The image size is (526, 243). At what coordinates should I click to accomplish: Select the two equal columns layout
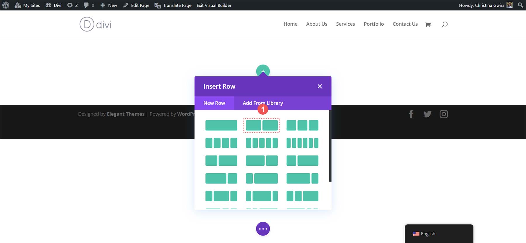(262, 125)
